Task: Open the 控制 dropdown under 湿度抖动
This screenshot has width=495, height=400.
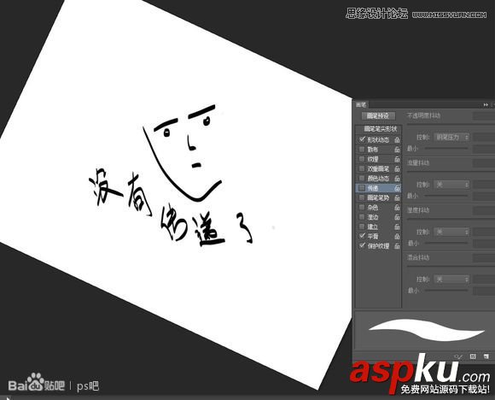Action: 451,232
